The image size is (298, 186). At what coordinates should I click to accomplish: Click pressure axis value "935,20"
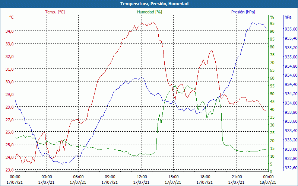click(291, 48)
